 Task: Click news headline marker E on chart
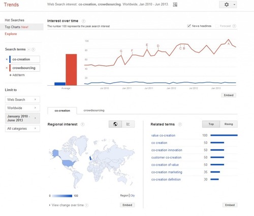147,45
